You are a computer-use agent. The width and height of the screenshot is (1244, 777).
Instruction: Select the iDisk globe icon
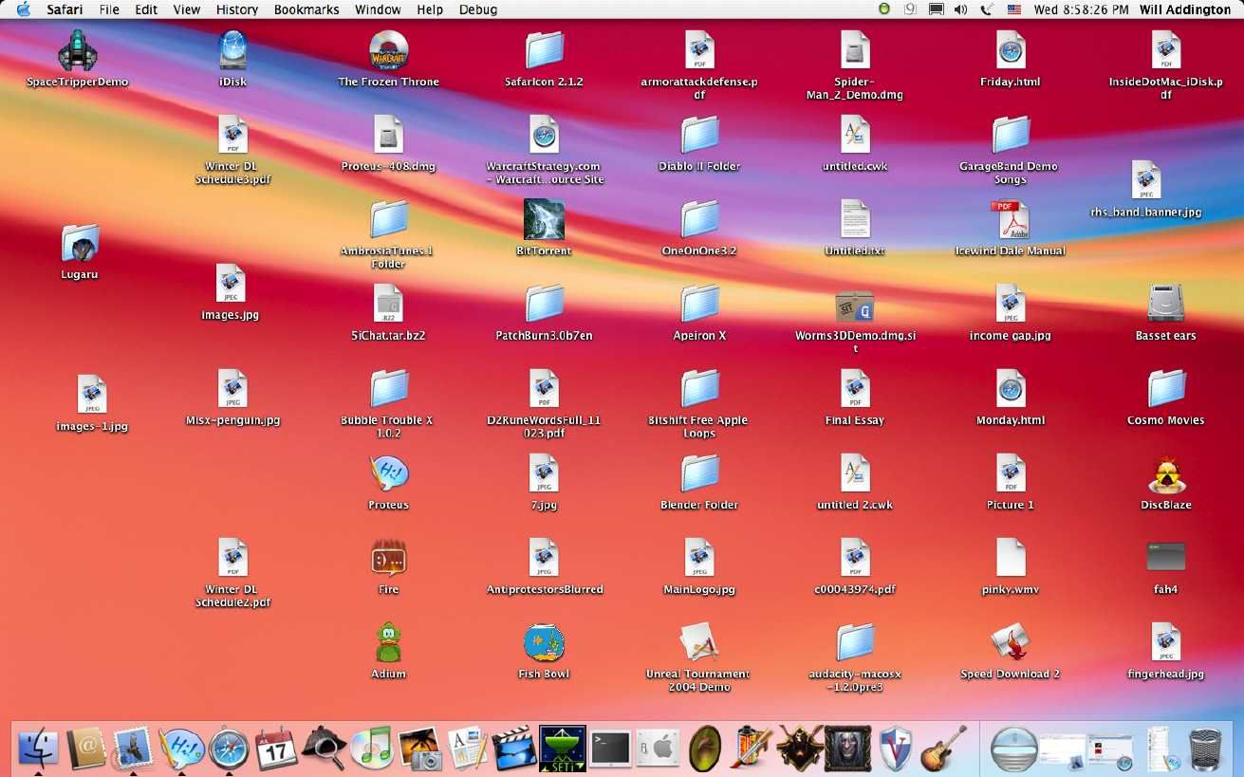pos(232,50)
